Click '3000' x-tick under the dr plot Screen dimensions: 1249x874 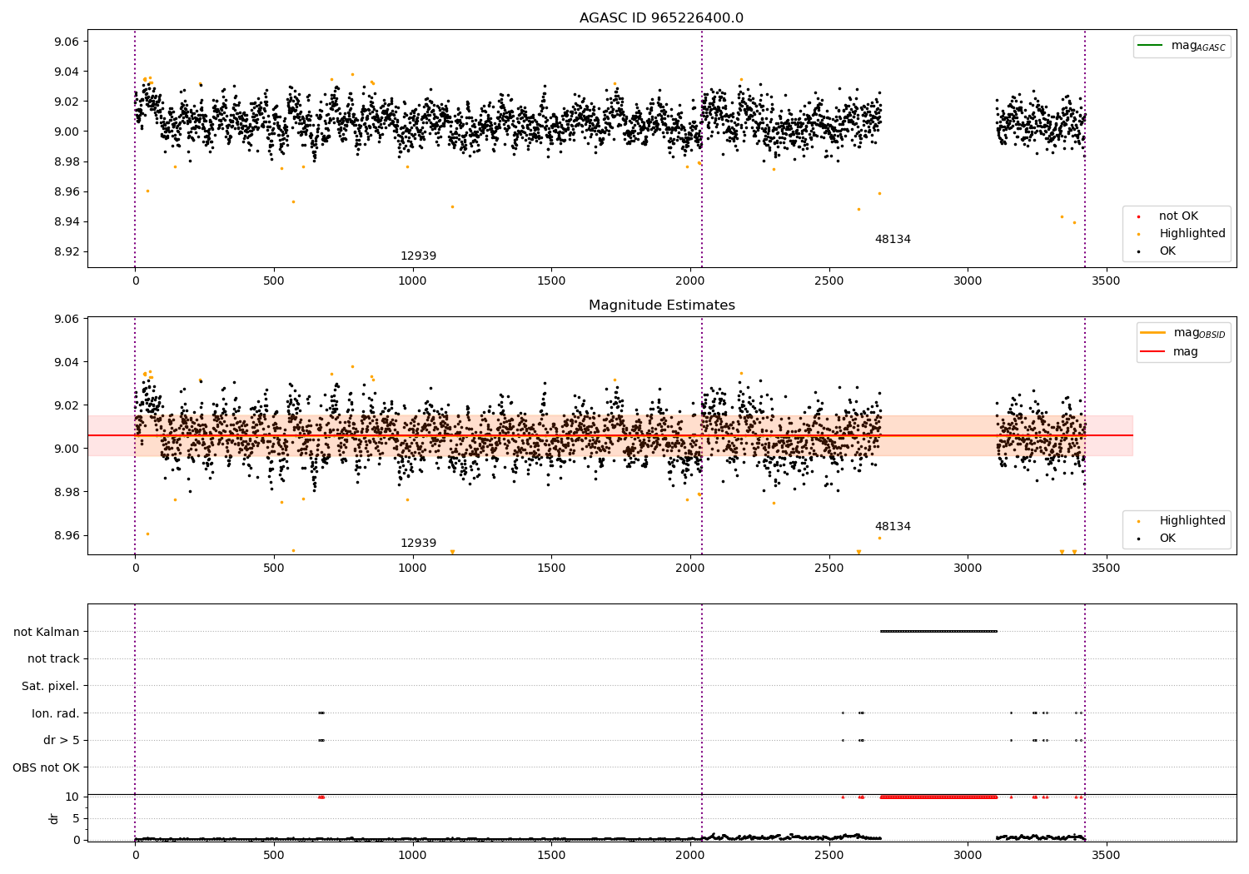968,855
